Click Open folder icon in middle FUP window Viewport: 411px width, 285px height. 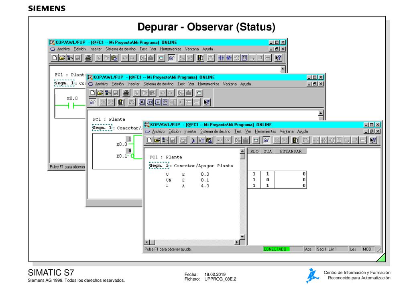[100, 92]
